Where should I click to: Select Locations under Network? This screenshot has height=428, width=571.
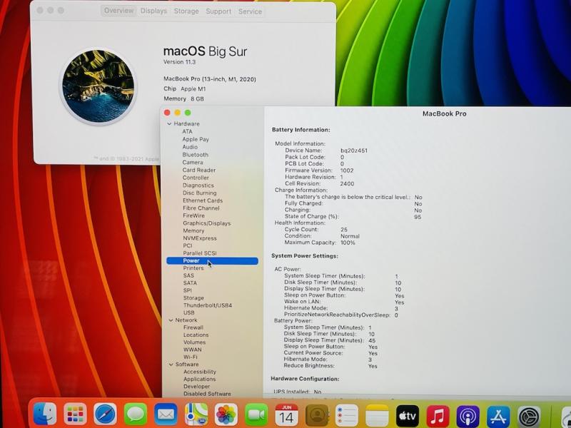click(196, 335)
